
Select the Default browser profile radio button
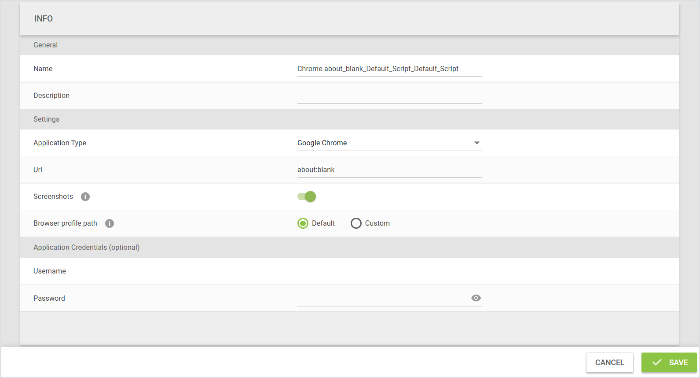[x=303, y=223]
